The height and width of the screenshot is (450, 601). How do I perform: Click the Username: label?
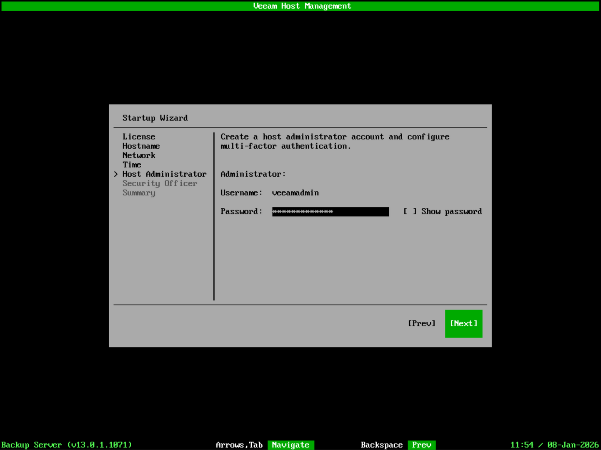242,192
